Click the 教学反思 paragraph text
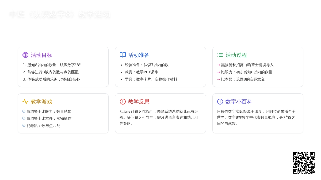Viewport: 321px width, 180px height. pos(159,117)
